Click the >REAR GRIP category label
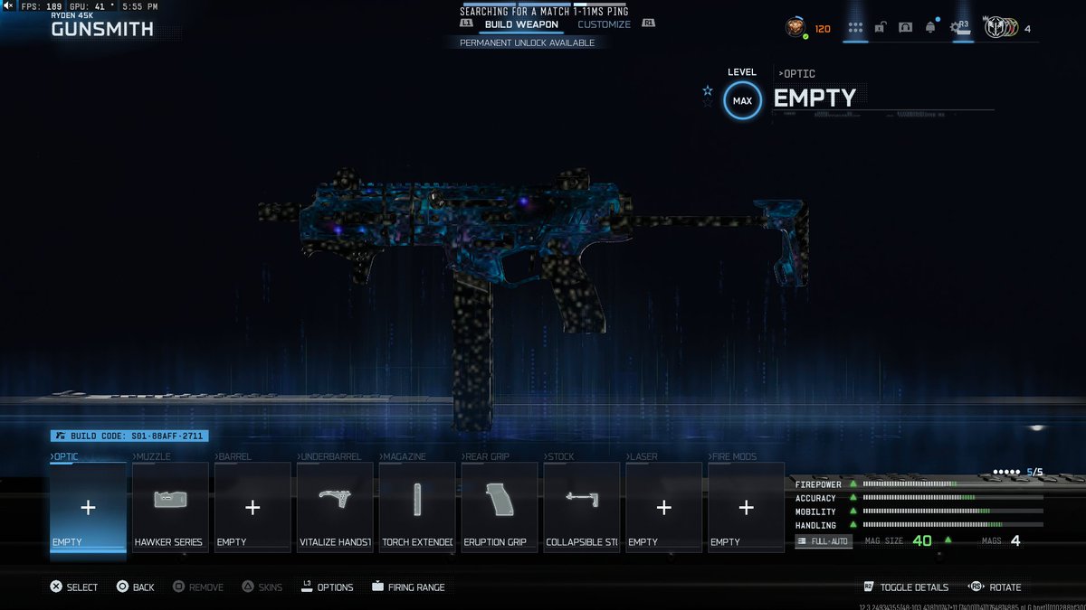The image size is (1086, 610). point(488,456)
